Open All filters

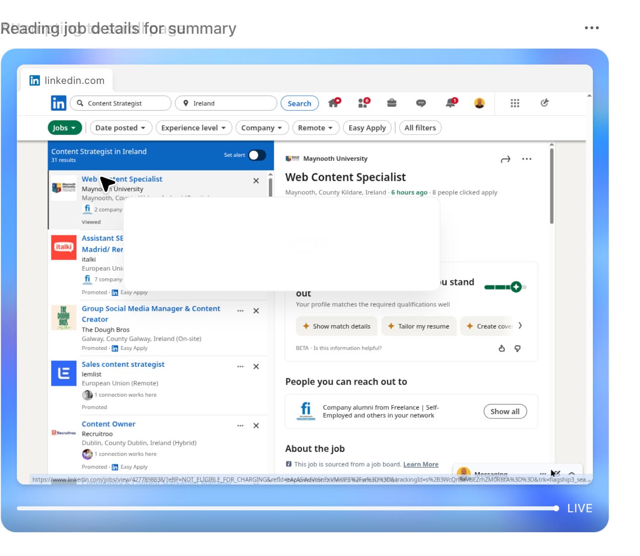tap(420, 128)
